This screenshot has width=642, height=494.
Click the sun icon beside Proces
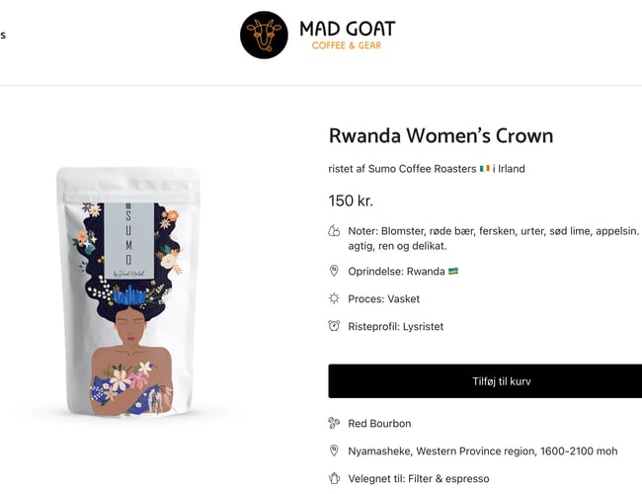334,298
